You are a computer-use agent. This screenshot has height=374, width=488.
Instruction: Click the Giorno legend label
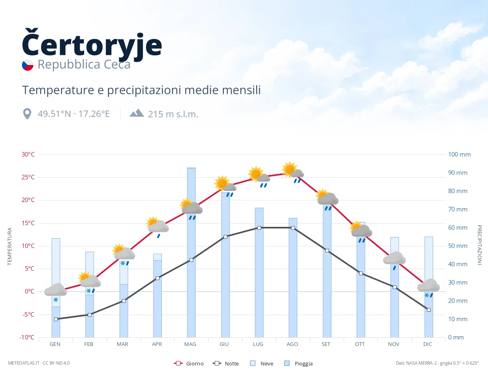[x=195, y=364]
